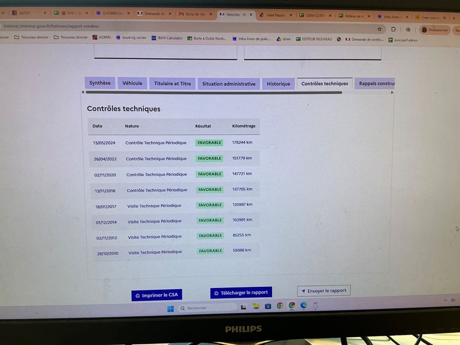The width and height of the screenshot is (460, 345).
Task: Open the Historique tab
Action: point(278,83)
